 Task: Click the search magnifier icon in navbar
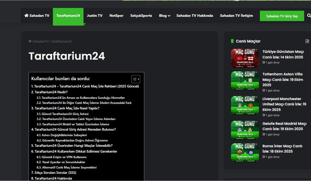tap(309, 16)
